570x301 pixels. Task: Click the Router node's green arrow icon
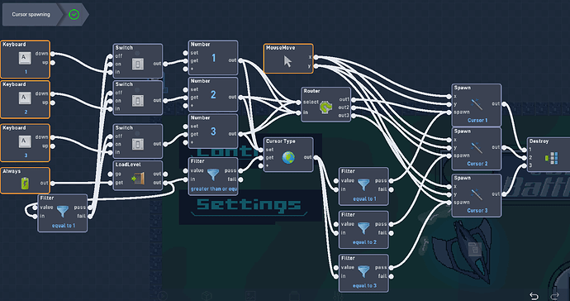coord(325,107)
